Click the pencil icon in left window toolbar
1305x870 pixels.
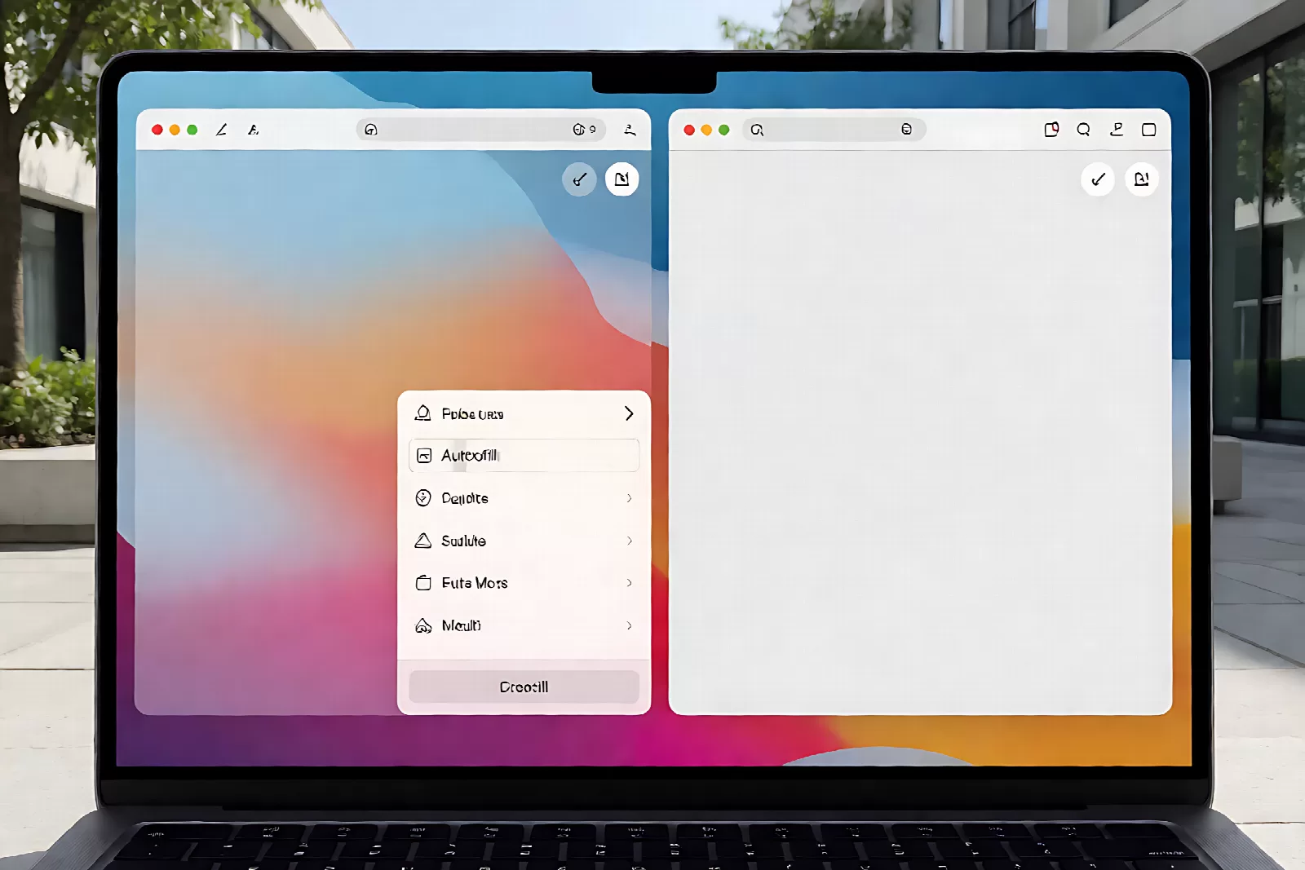(x=221, y=130)
